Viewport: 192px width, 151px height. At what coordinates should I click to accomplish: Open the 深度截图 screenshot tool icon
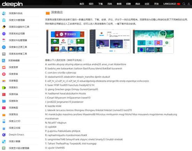4,108
